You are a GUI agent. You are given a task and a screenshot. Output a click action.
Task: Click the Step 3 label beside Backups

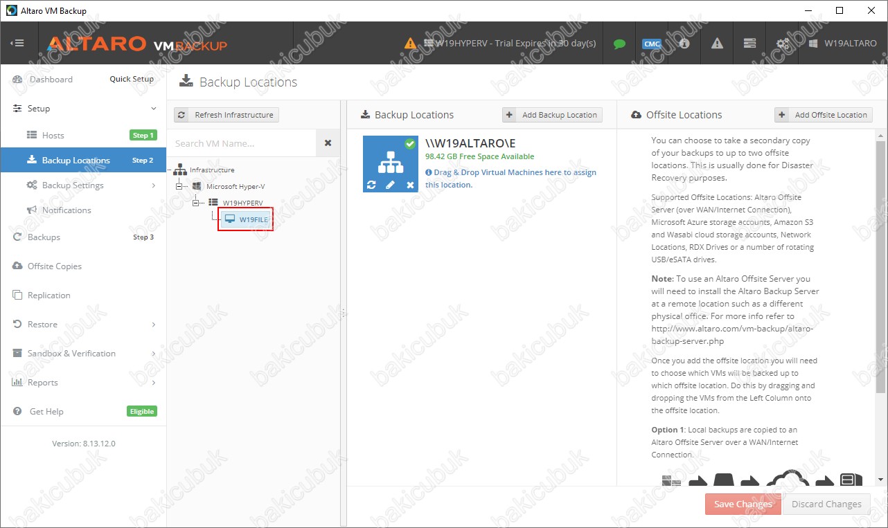143,237
